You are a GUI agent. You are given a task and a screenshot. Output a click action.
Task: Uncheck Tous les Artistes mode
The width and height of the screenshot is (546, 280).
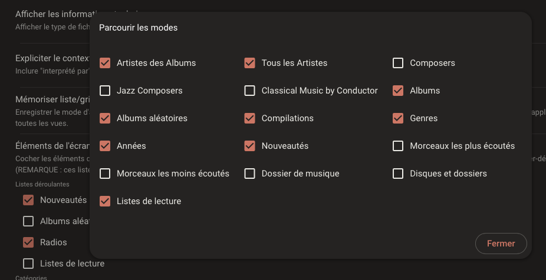pyautogui.click(x=250, y=63)
